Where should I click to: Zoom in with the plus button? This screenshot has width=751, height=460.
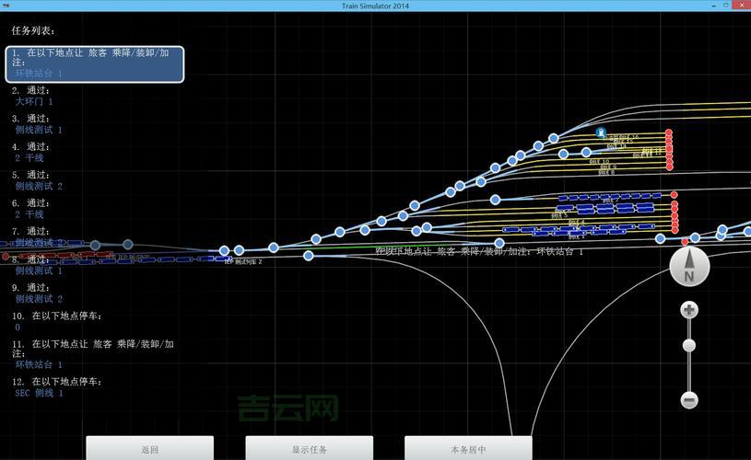click(689, 310)
